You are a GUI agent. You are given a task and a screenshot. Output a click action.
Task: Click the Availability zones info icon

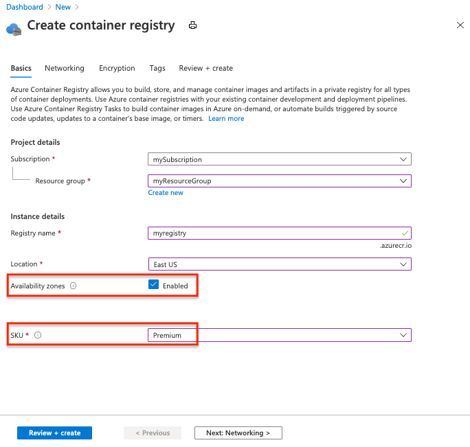click(73, 286)
